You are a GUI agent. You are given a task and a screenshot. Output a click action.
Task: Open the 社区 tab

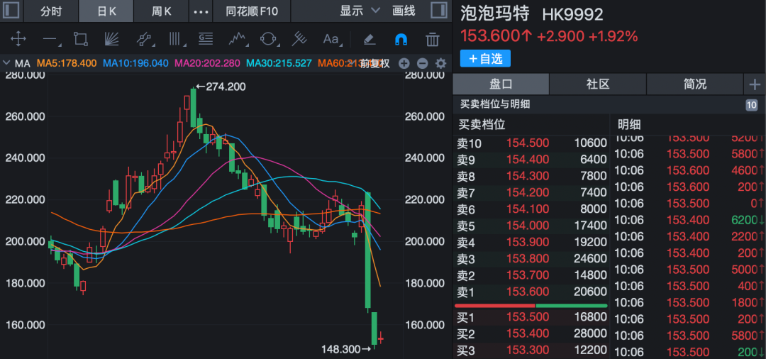[597, 84]
